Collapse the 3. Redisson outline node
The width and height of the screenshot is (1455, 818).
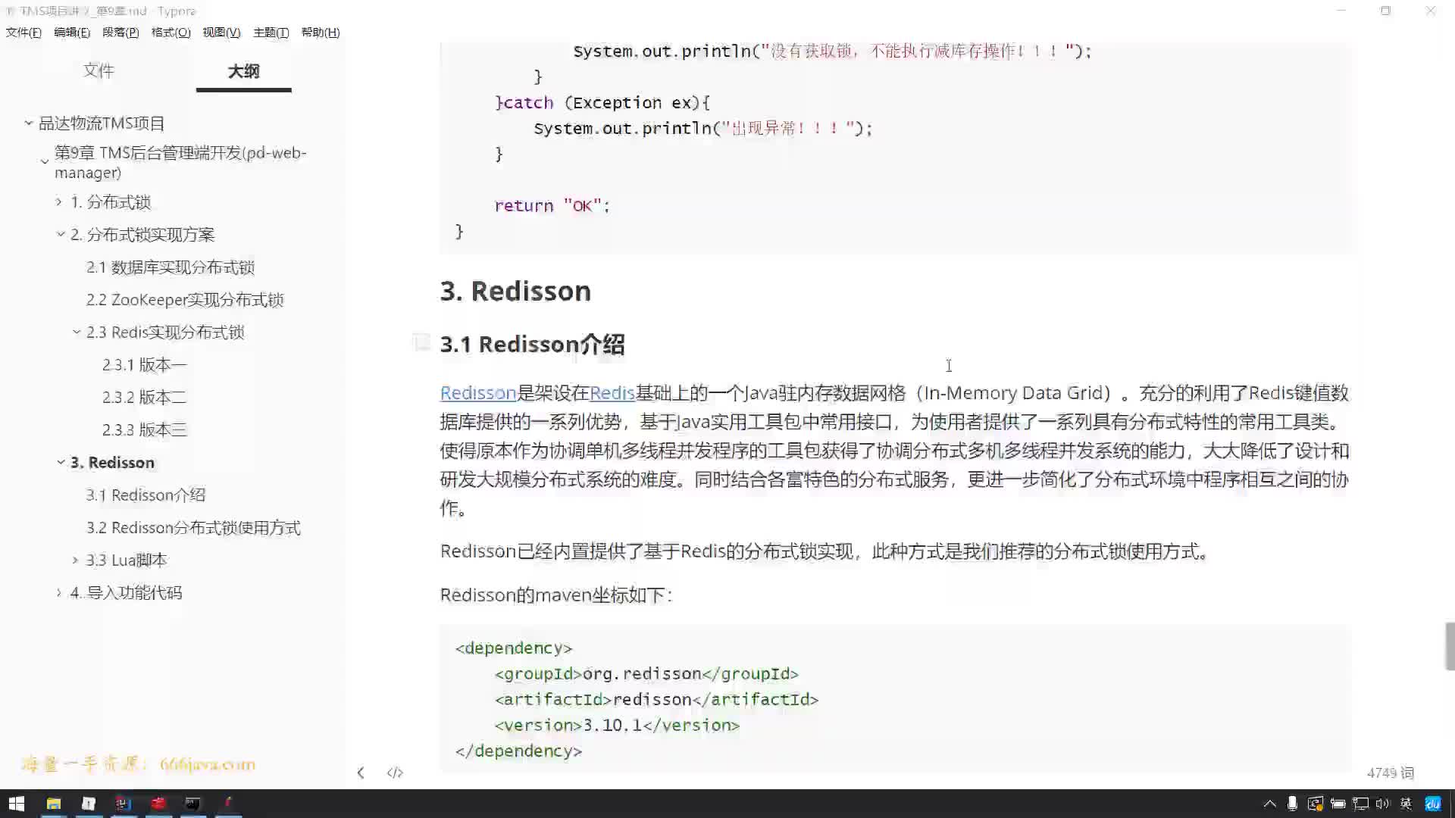(x=61, y=462)
